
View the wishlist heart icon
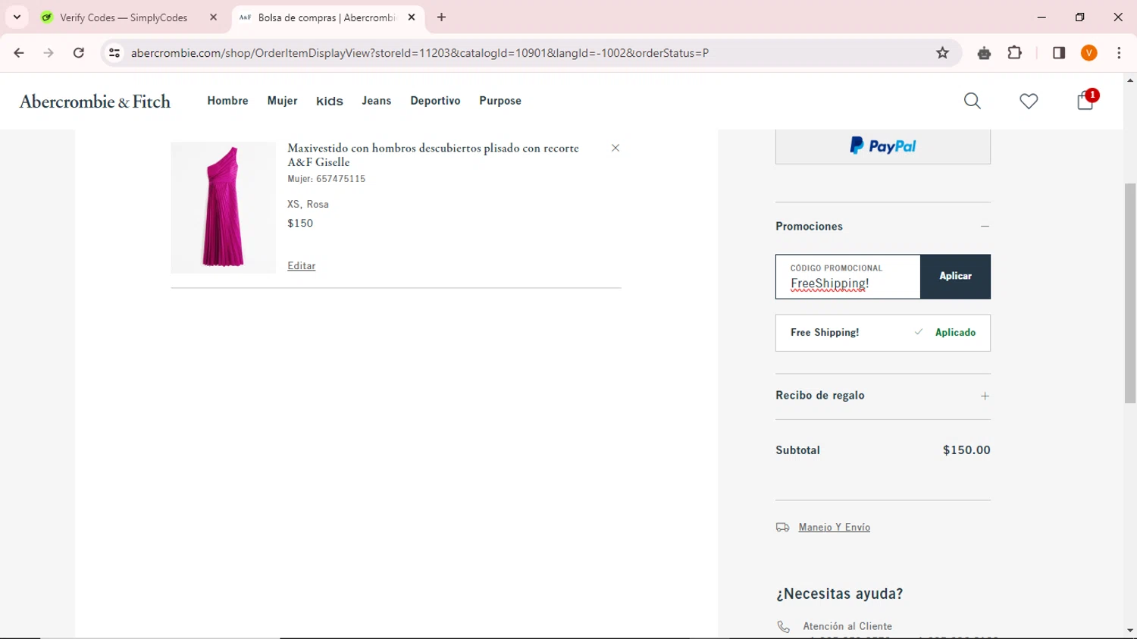click(x=1029, y=101)
